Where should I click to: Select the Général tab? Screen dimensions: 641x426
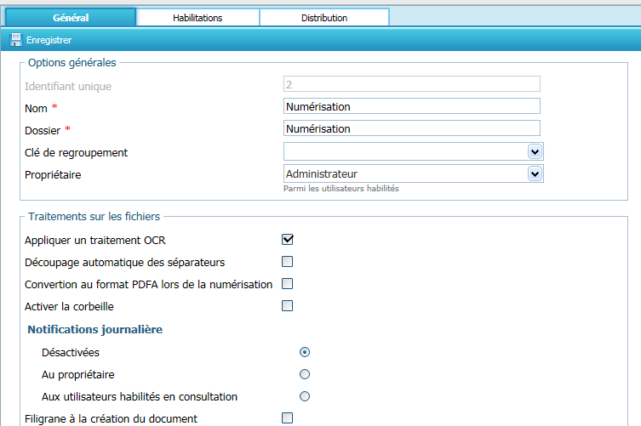tap(71, 17)
